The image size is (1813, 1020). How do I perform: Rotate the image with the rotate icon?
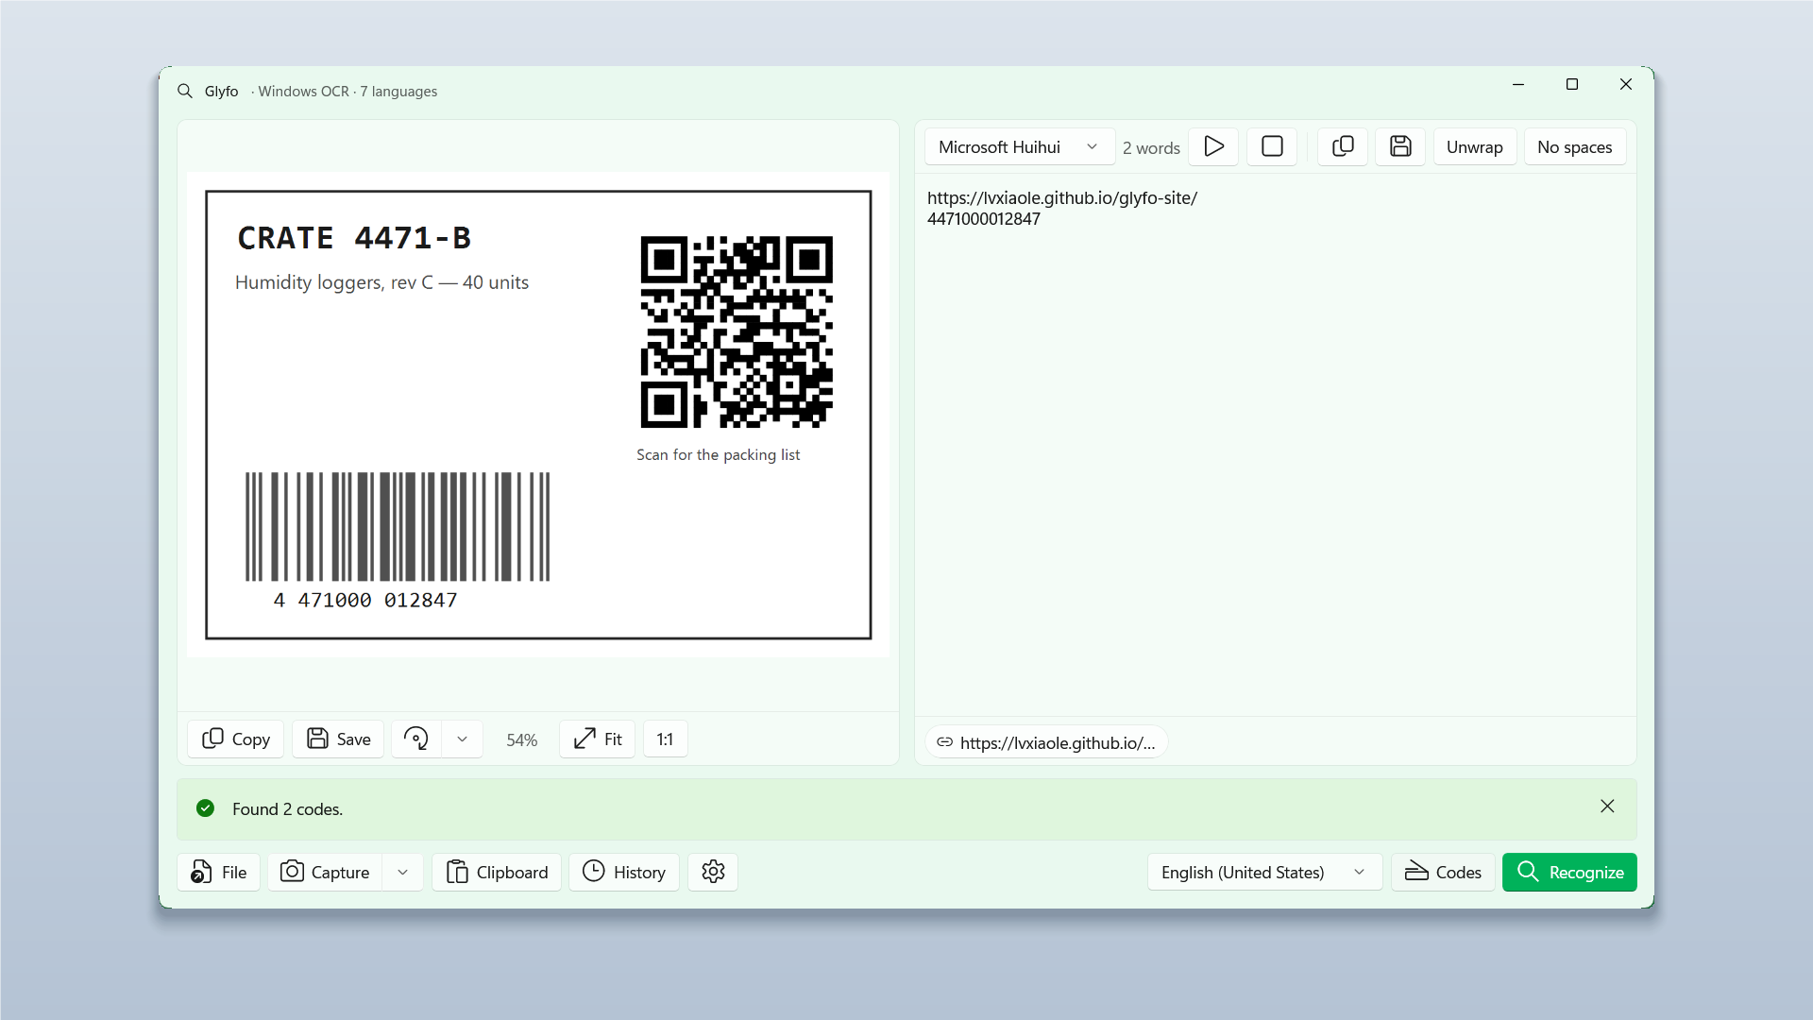[416, 739]
